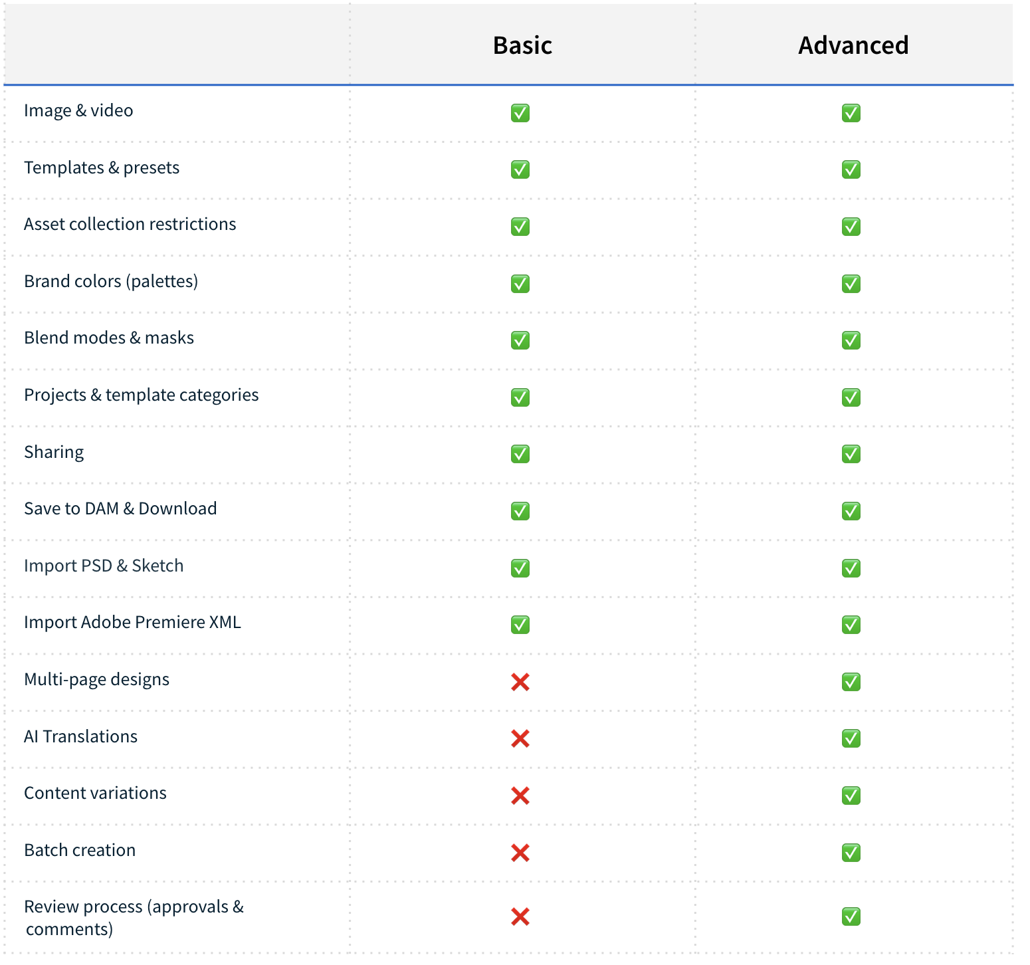The height and width of the screenshot is (965, 1030).
Task: Click the Asset collection restrictions row label
Action: click(130, 224)
